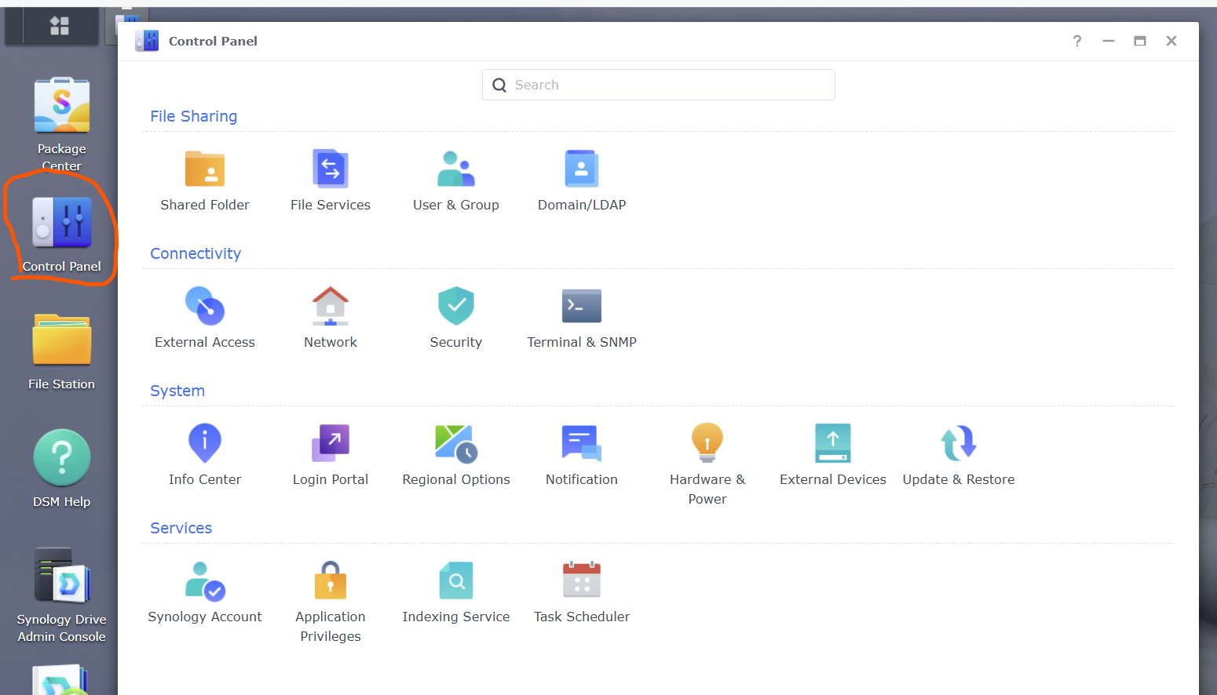The height and width of the screenshot is (695, 1217).
Task: Open Hardware & Power settings
Action: (x=707, y=464)
